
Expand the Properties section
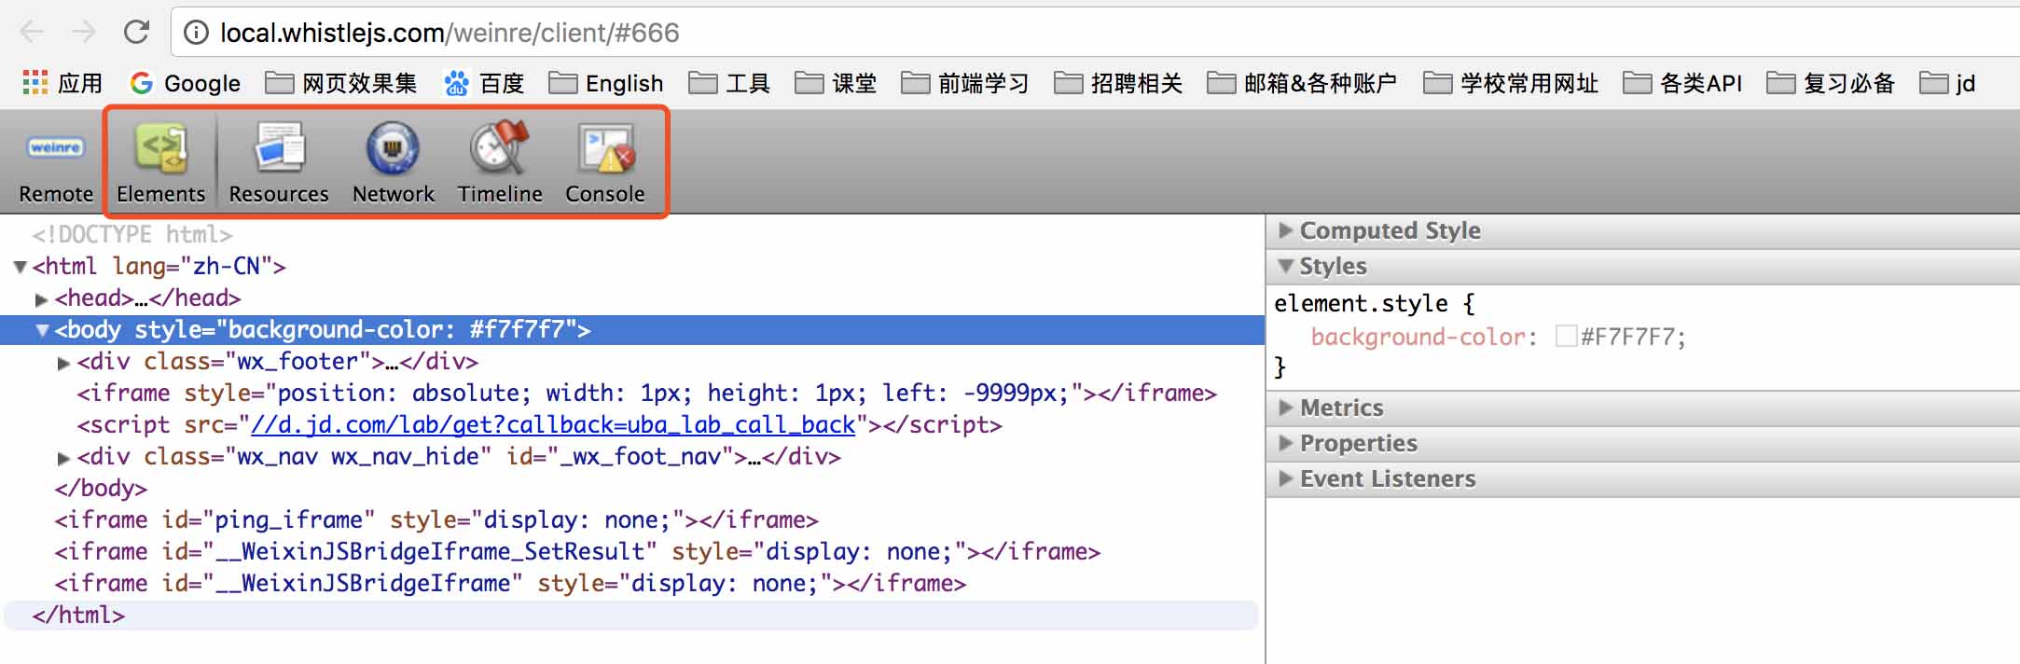1286,443
